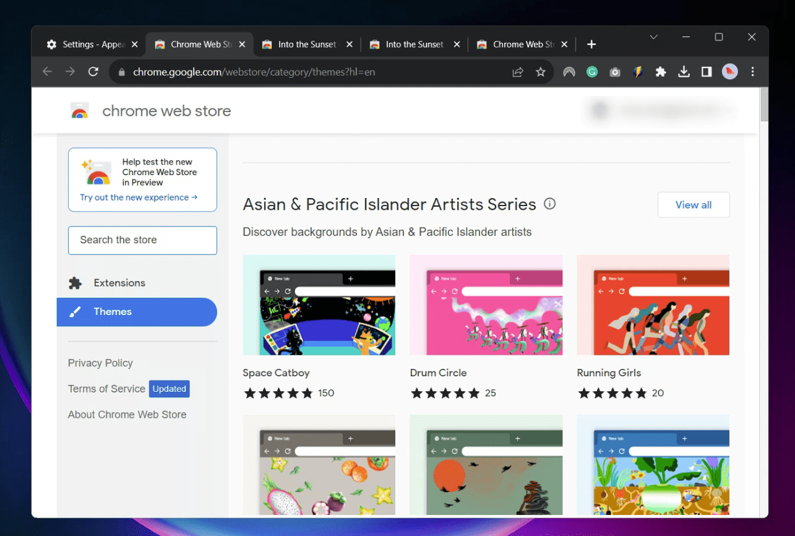Open About Chrome Web Store link
The width and height of the screenshot is (795, 536).
(127, 415)
